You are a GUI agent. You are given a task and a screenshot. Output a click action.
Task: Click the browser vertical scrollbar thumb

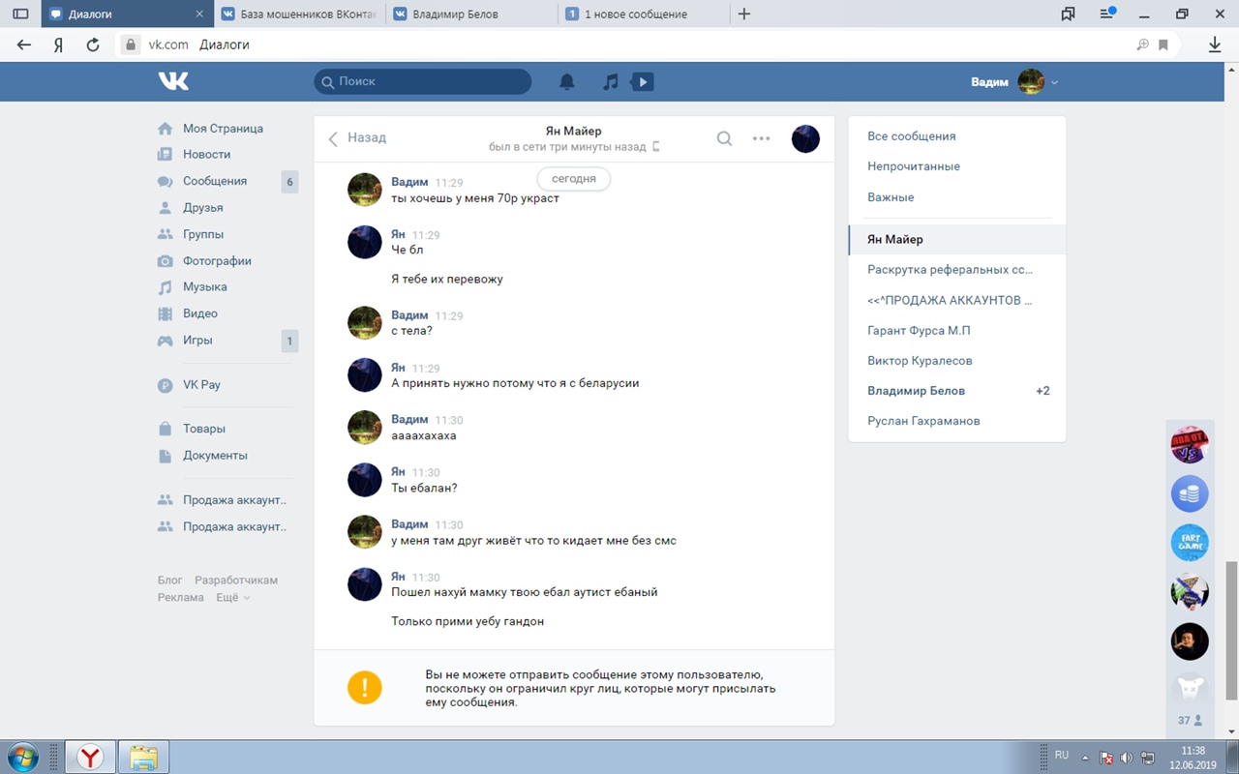coord(1231,629)
